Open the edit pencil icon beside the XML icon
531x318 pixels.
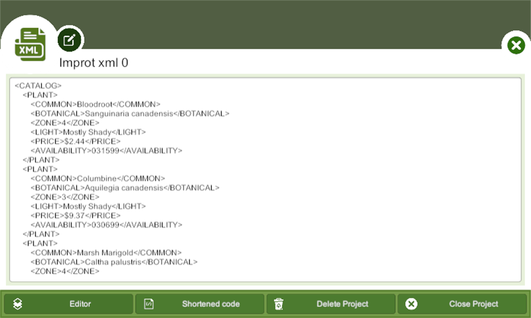pos(70,39)
